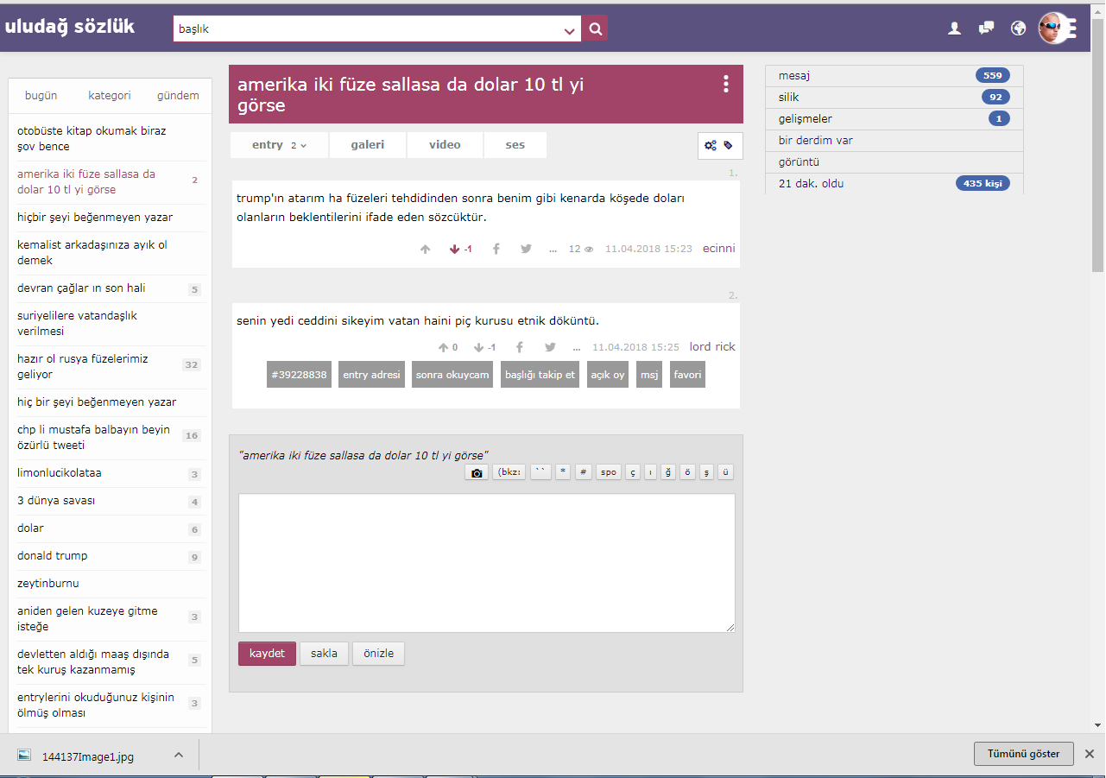Screen dimensions: 1106x778
Task: Insert bkz reference tag in editor
Action: [509, 472]
